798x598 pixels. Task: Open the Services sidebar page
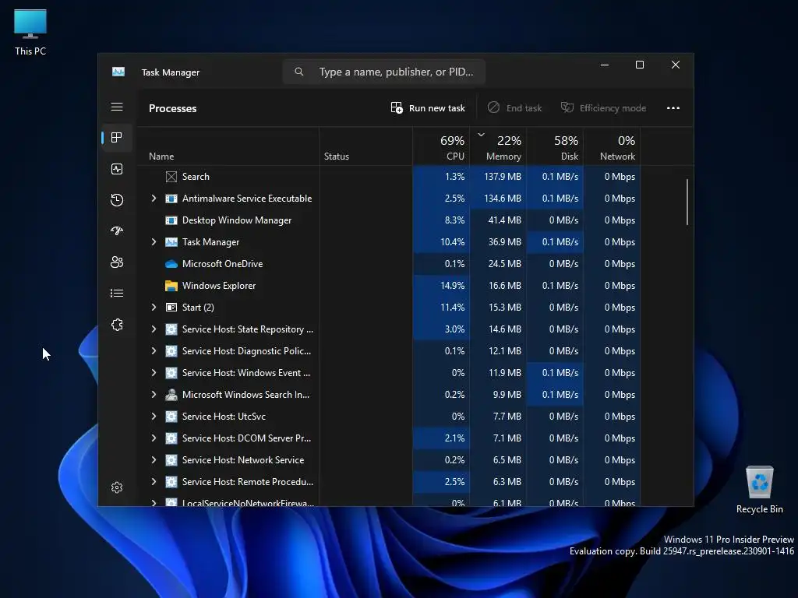(117, 325)
